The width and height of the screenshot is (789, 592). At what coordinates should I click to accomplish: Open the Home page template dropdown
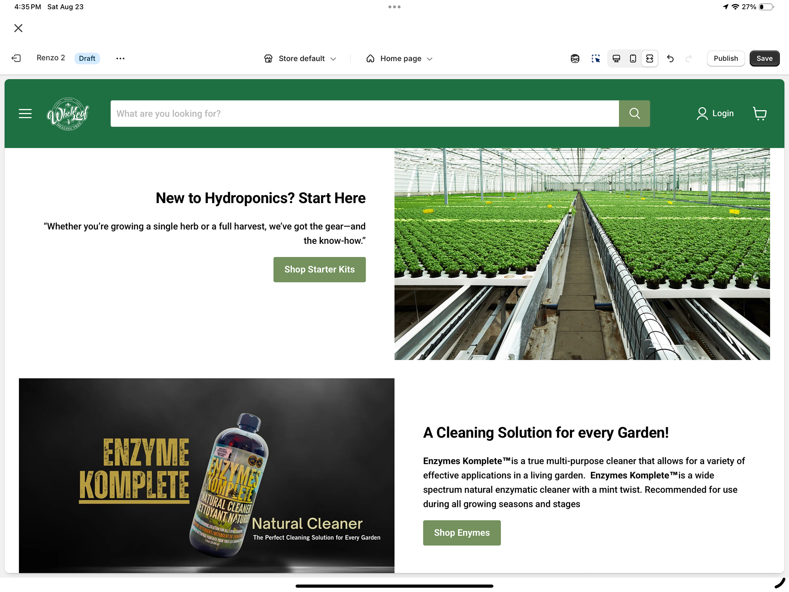pyautogui.click(x=399, y=58)
